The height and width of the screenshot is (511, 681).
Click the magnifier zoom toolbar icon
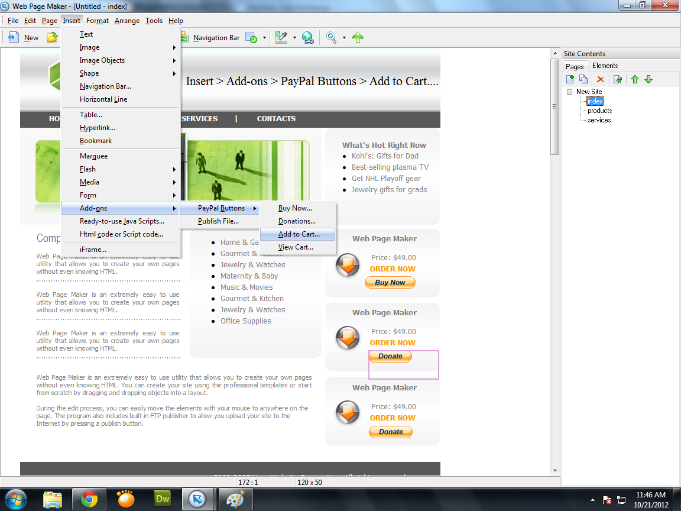click(332, 38)
